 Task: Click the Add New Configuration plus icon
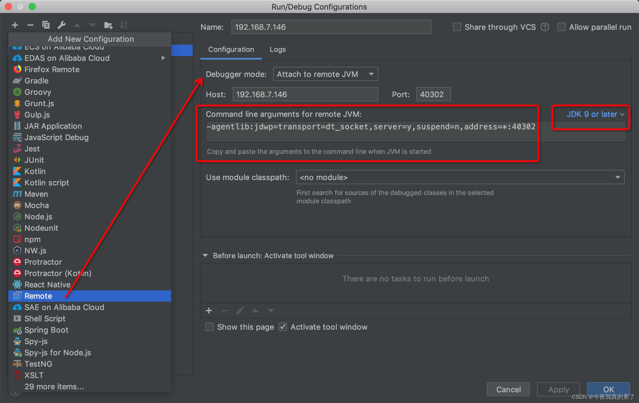(15, 25)
